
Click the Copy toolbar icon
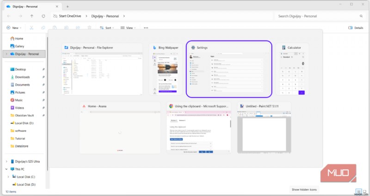(x=43, y=28)
